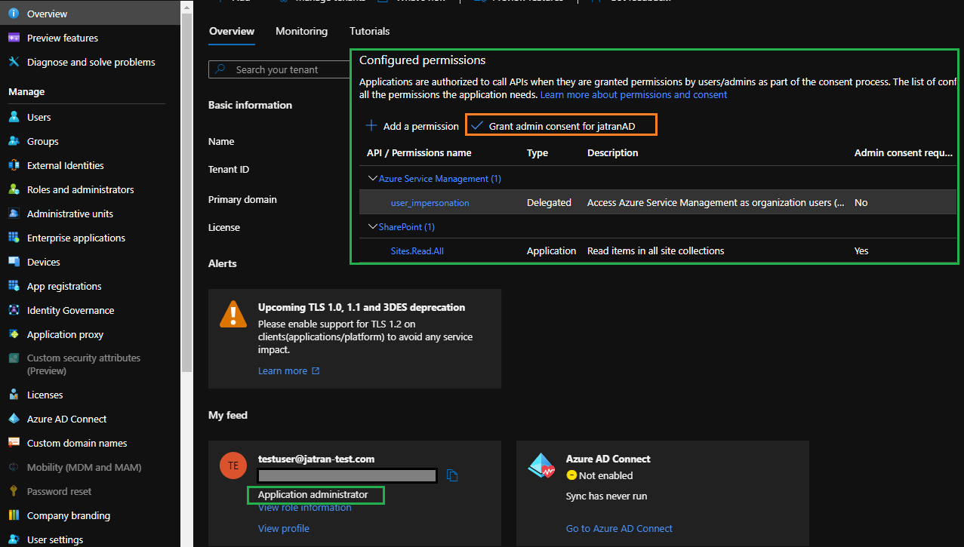Click the copy icon beside the redacted user ID

coord(452,475)
